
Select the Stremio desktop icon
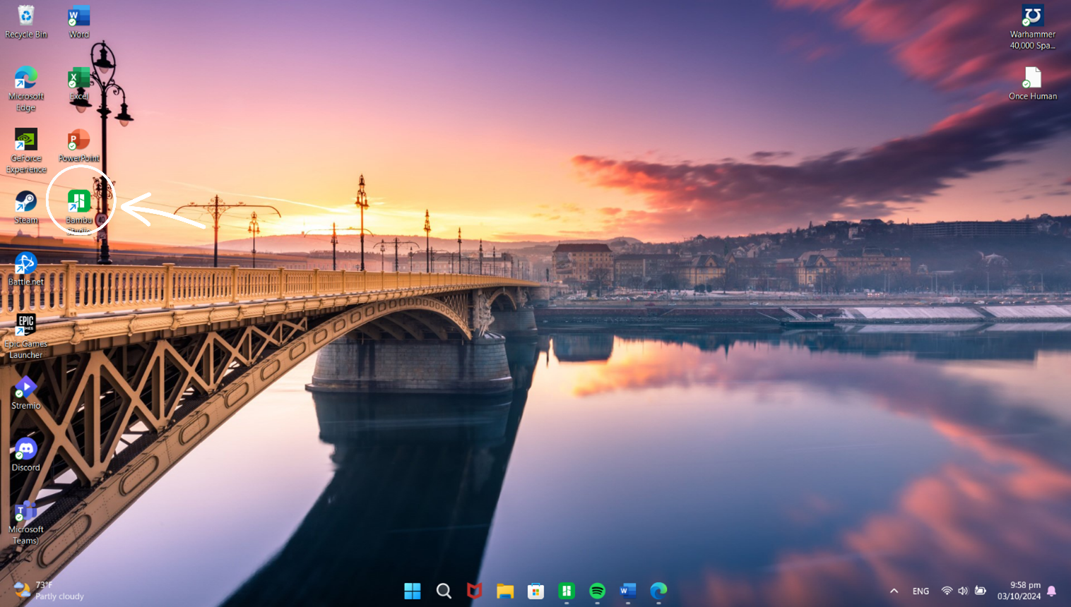(x=26, y=388)
